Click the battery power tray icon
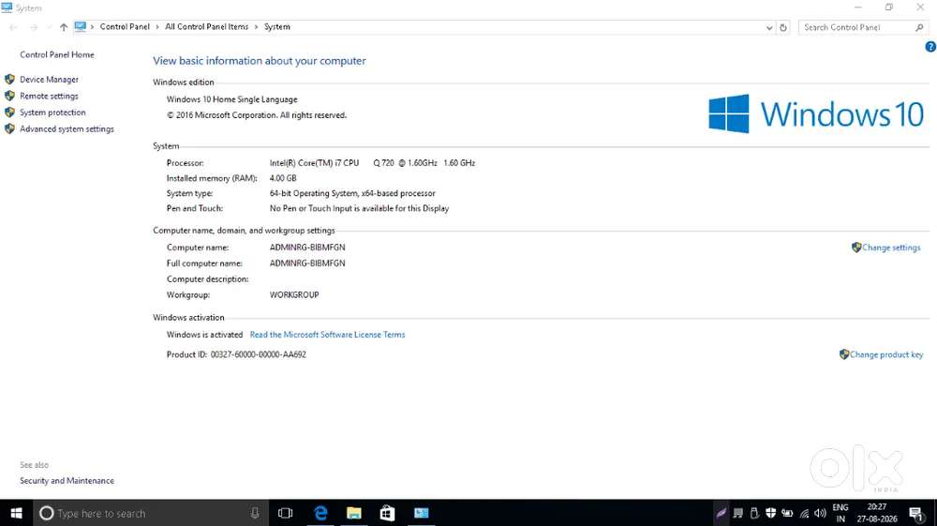 click(x=788, y=514)
